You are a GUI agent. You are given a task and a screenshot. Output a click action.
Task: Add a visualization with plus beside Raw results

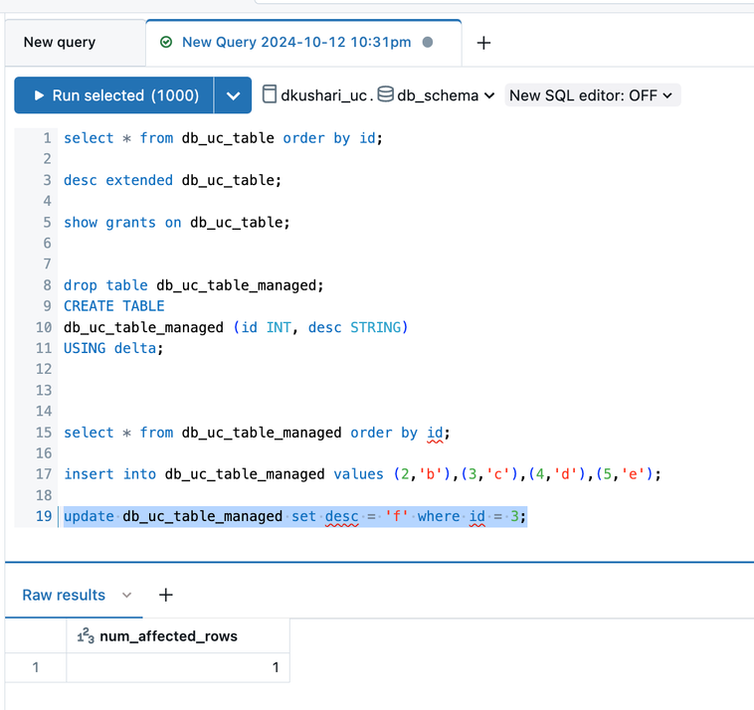pyautogui.click(x=166, y=595)
